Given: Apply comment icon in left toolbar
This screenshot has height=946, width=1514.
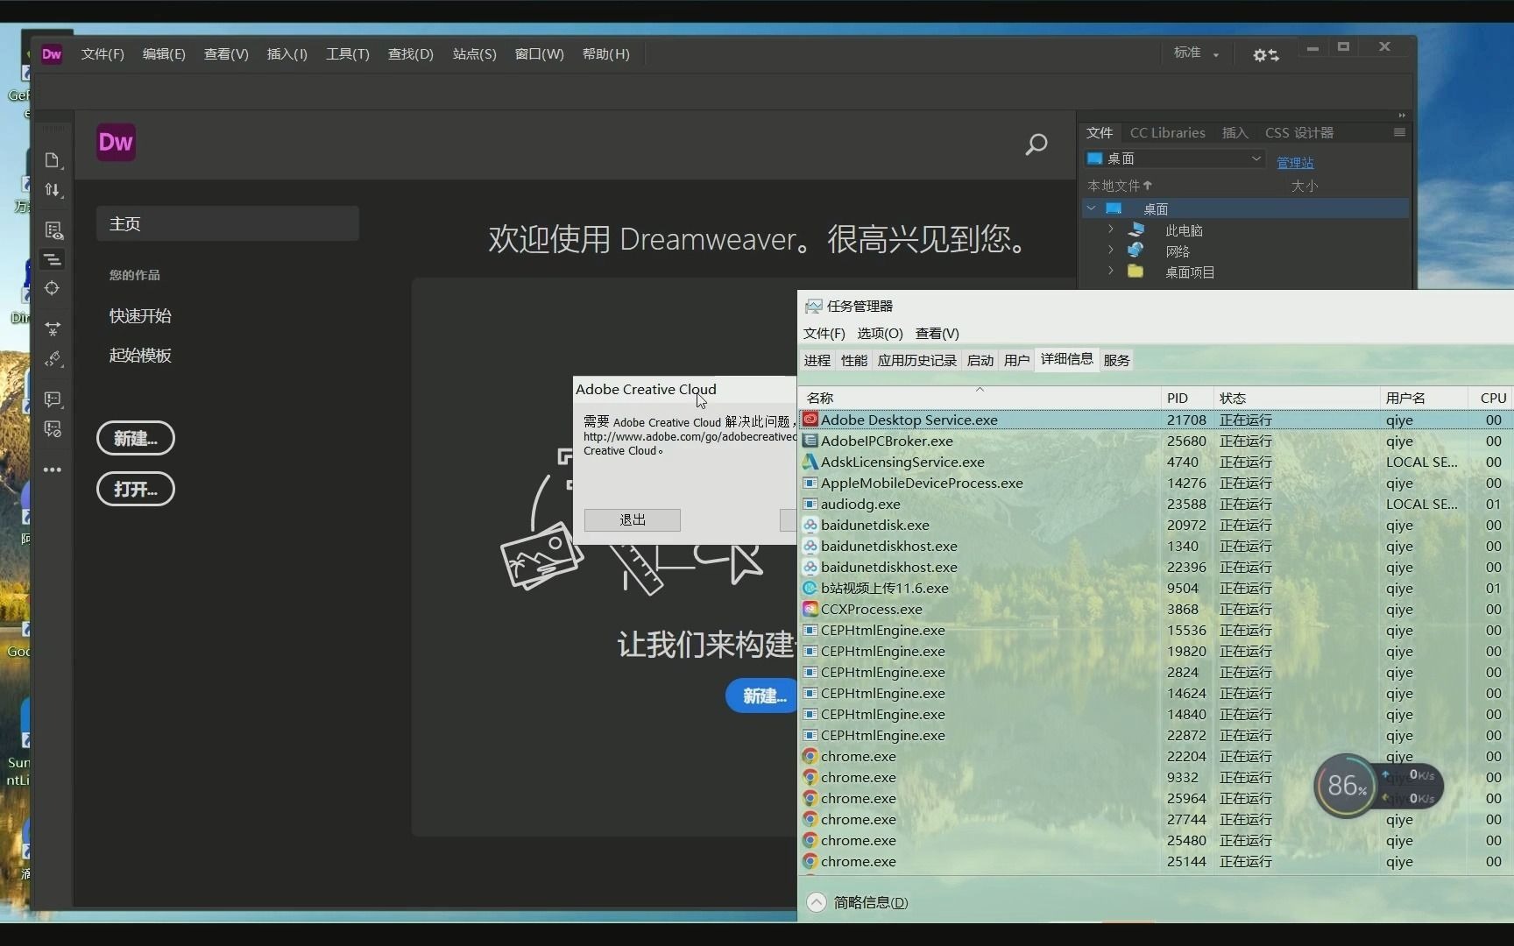Looking at the screenshot, I should (x=53, y=399).
